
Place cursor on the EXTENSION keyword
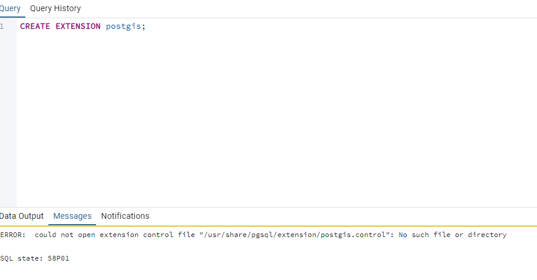pos(78,26)
